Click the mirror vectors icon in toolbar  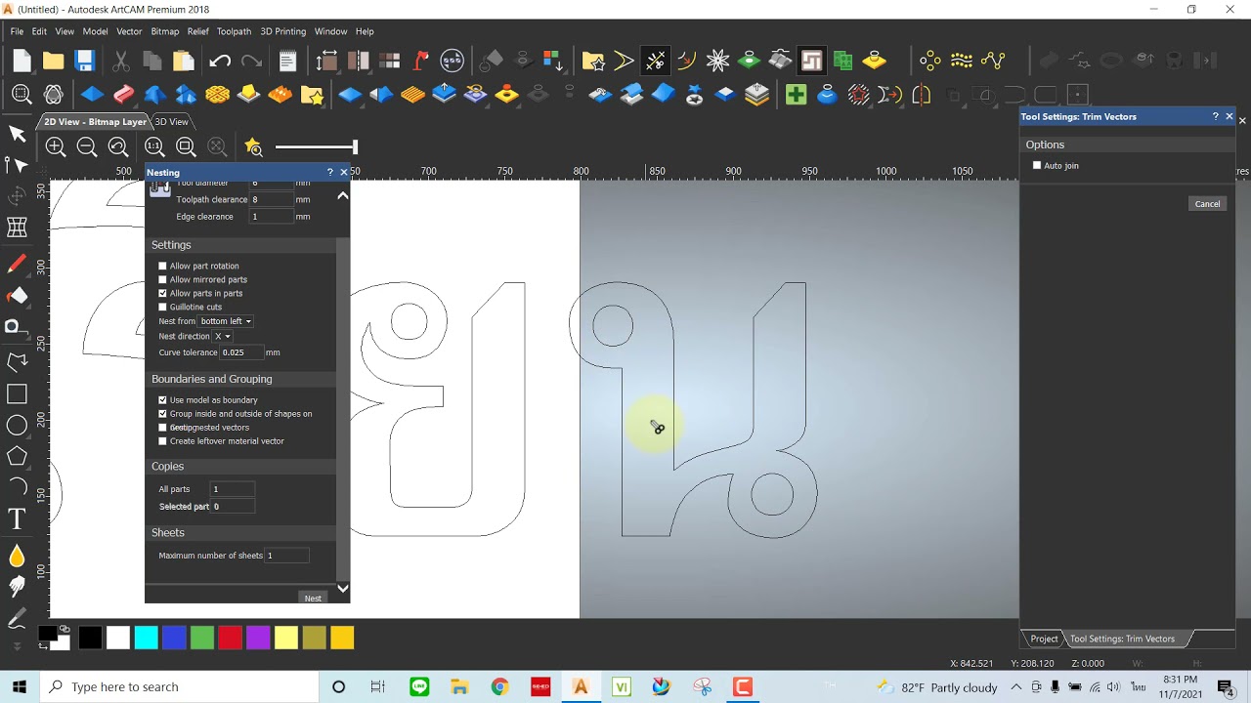coord(921,95)
